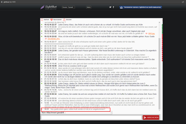Click the timestamp 22.12.16 14:02

click(50, 81)
